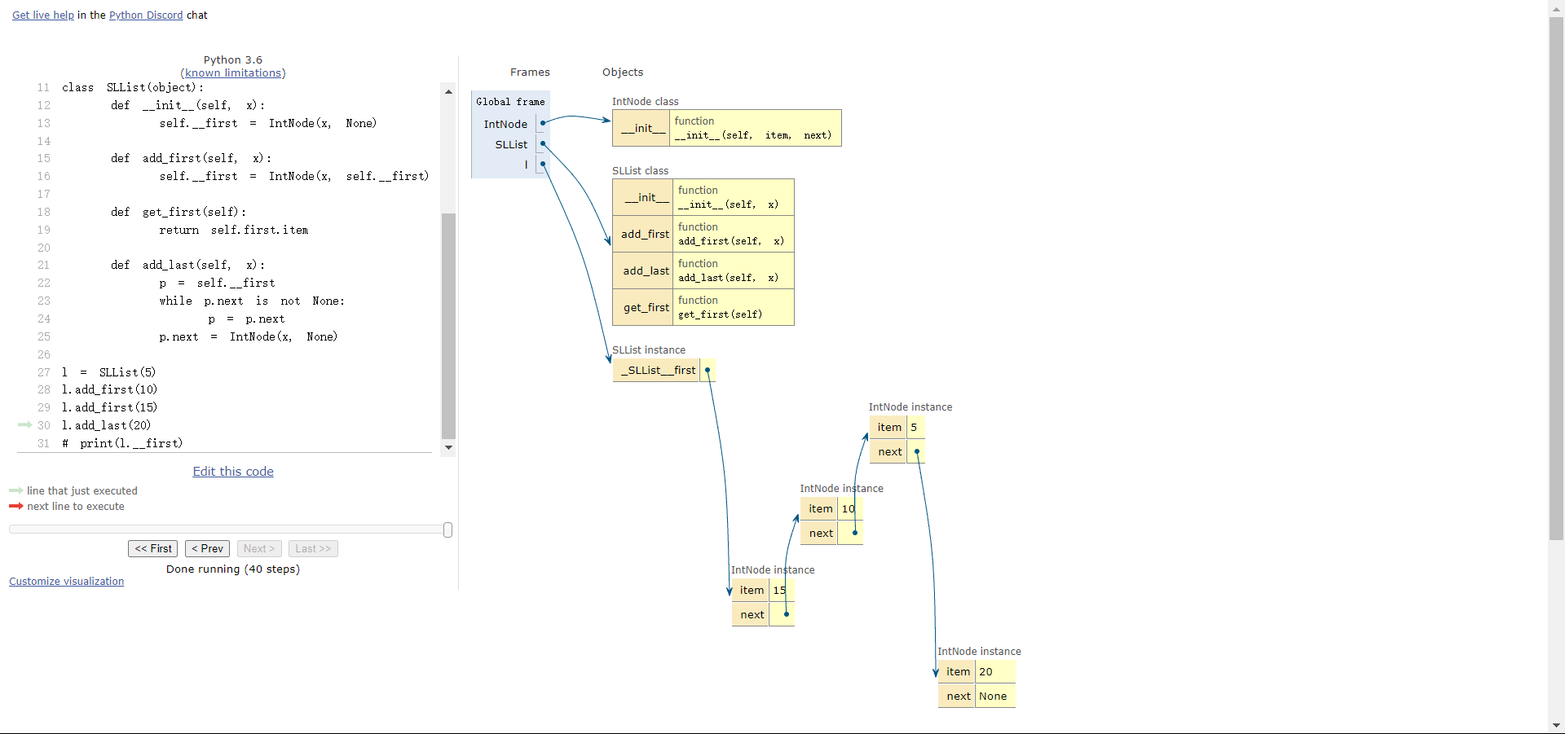Click code line 'return self.first.item'
This screenshot has width=1565, height=734.
(234, 230)
